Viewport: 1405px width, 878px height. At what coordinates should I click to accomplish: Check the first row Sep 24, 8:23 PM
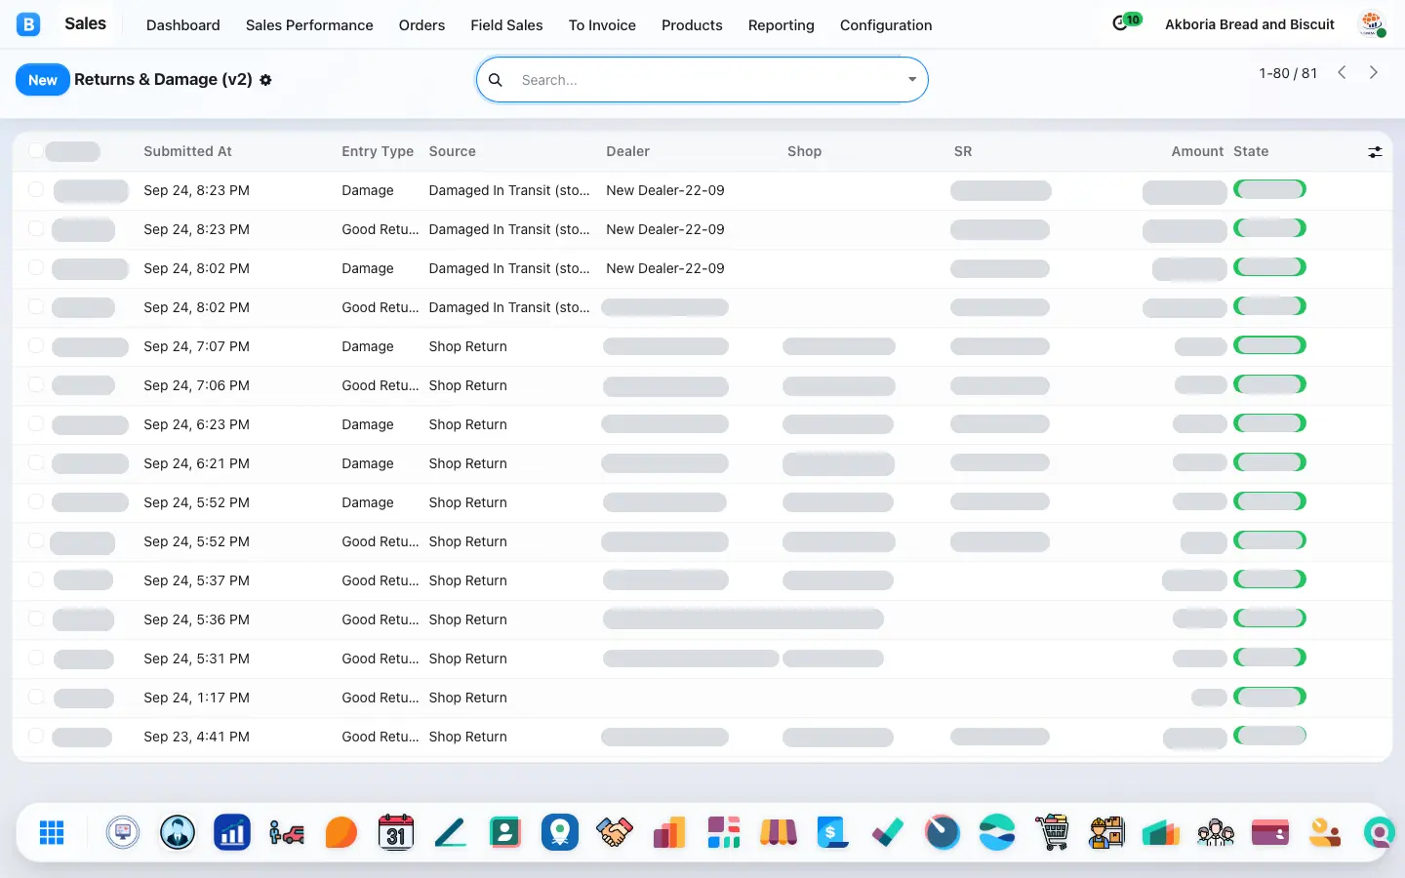36,189
